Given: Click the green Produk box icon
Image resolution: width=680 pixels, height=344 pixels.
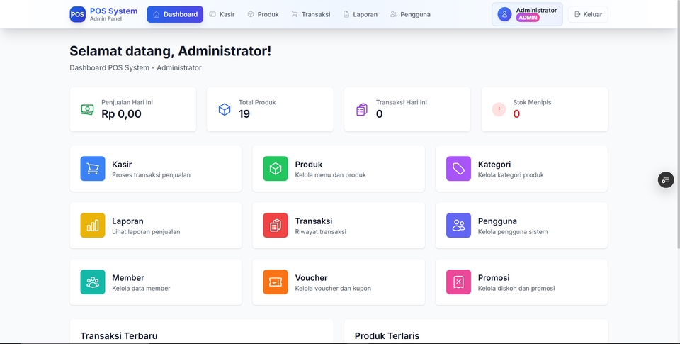Looking at the screenshot, I should tap(276, 169).
